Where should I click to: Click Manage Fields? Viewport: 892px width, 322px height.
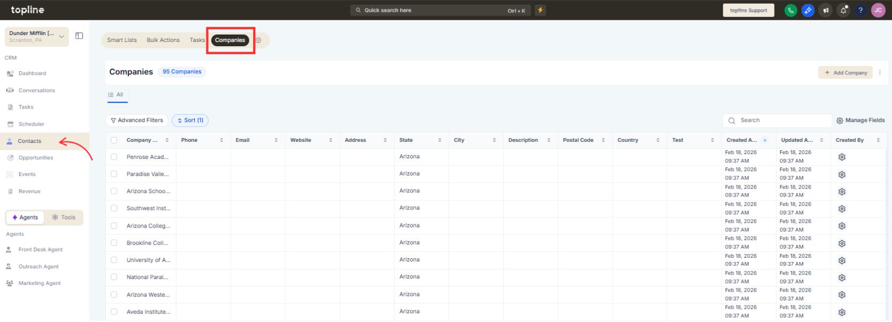click(x=861, y=121)
